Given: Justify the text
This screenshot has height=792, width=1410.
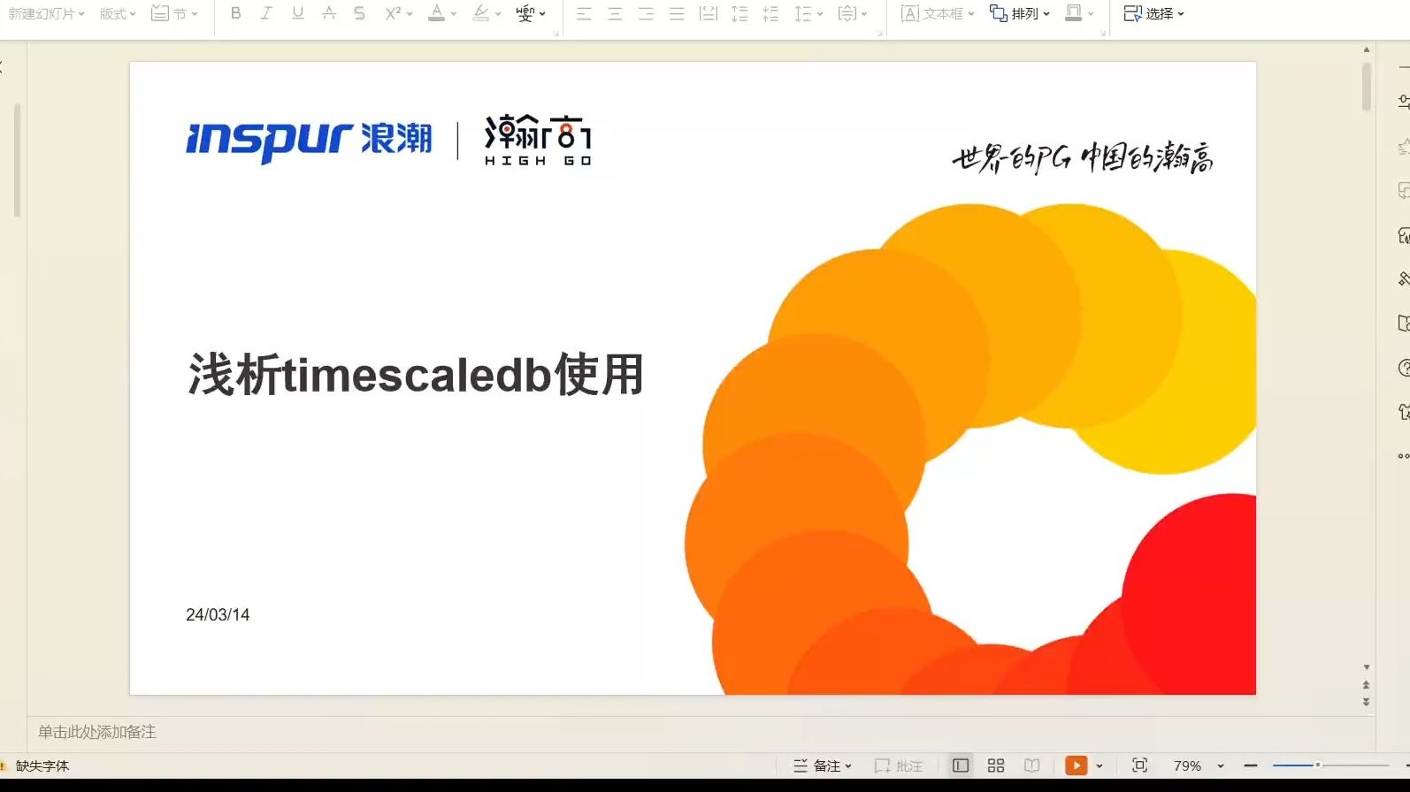Looking at the screenshot, I should [x=677, y=13].
